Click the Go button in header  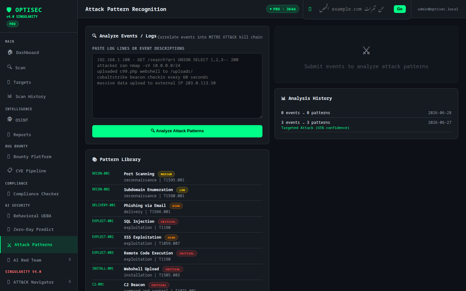tap(400, 9)
